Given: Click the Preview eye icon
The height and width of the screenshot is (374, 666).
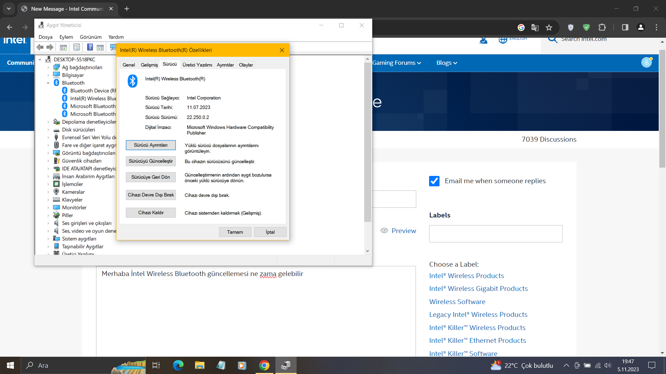Looking at the screenshot, I should 384,231.
